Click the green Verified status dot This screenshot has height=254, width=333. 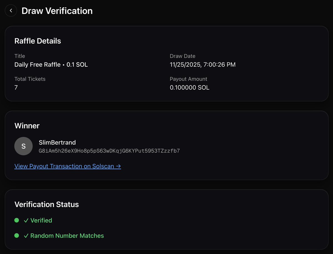coord(17,220)
